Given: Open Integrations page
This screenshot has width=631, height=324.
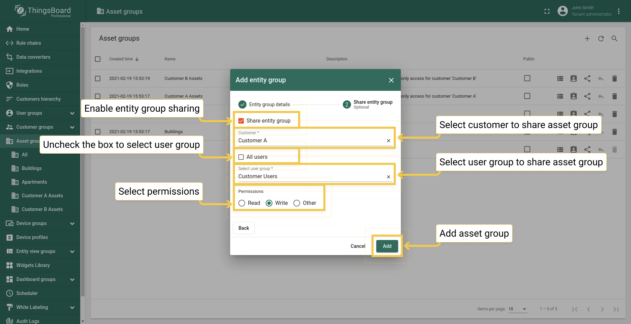Looking at the screenshot, I should pos(40,71).
